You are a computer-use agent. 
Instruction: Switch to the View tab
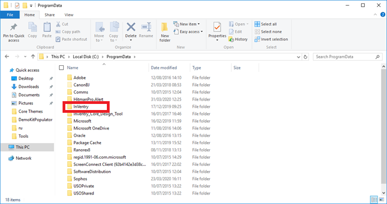(x=69, y=15)
